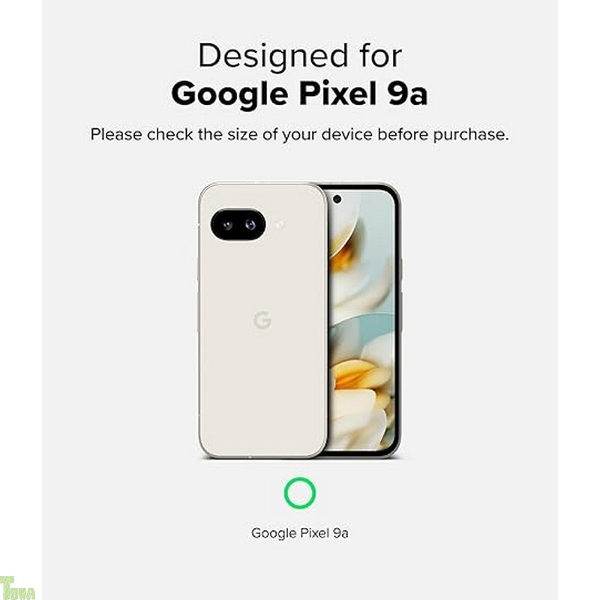Click the left rear camera lens

(x=227, y=225)
